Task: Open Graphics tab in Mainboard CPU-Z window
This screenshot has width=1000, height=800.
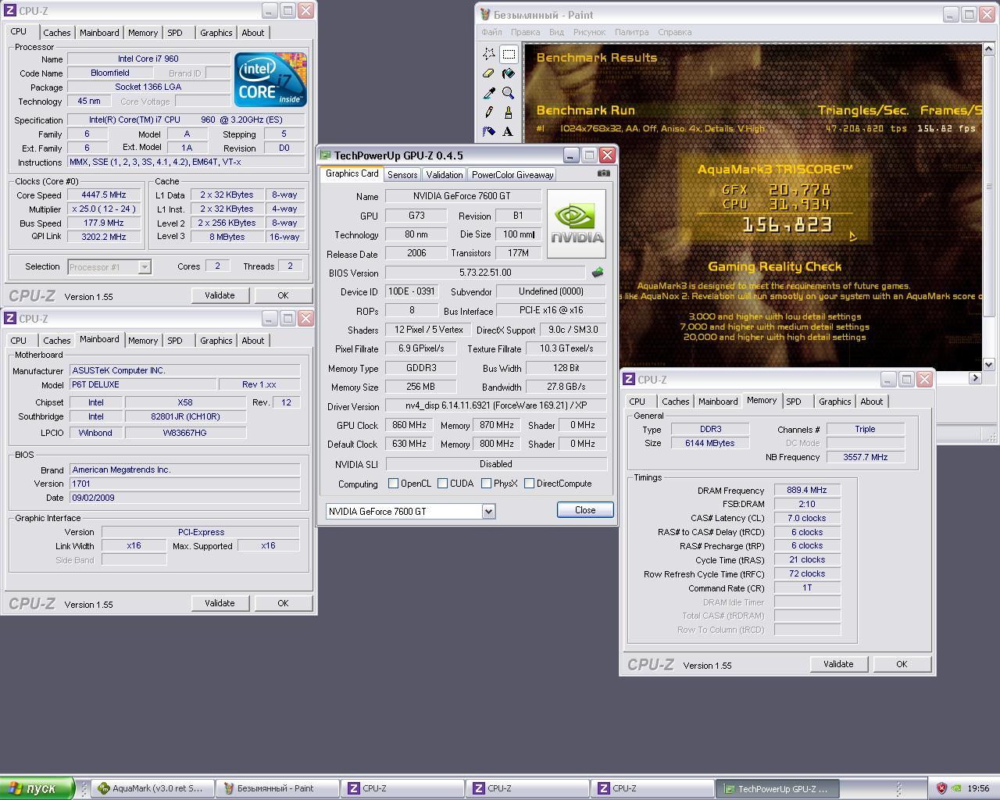Action: [x=216, y=341]
